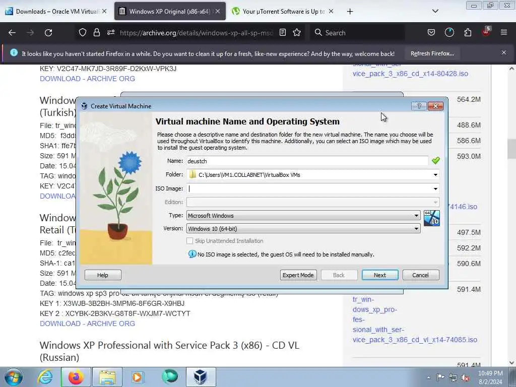Go back with the Firefox back arrow

tap(12, 33)
